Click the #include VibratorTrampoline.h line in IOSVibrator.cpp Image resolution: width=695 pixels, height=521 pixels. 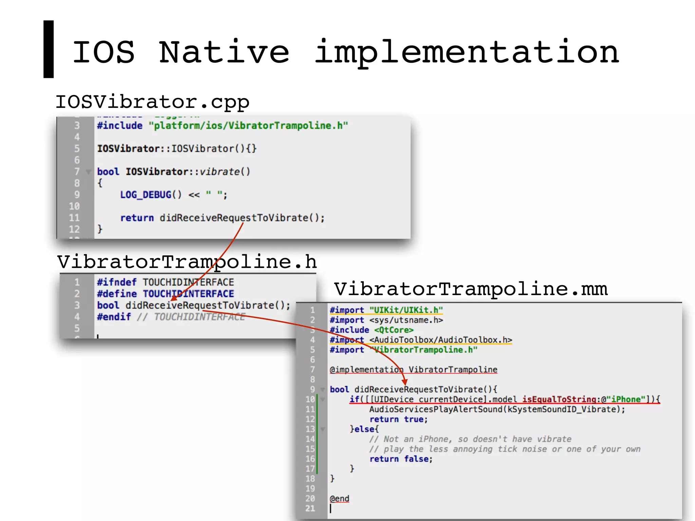[x=223, y=126]
